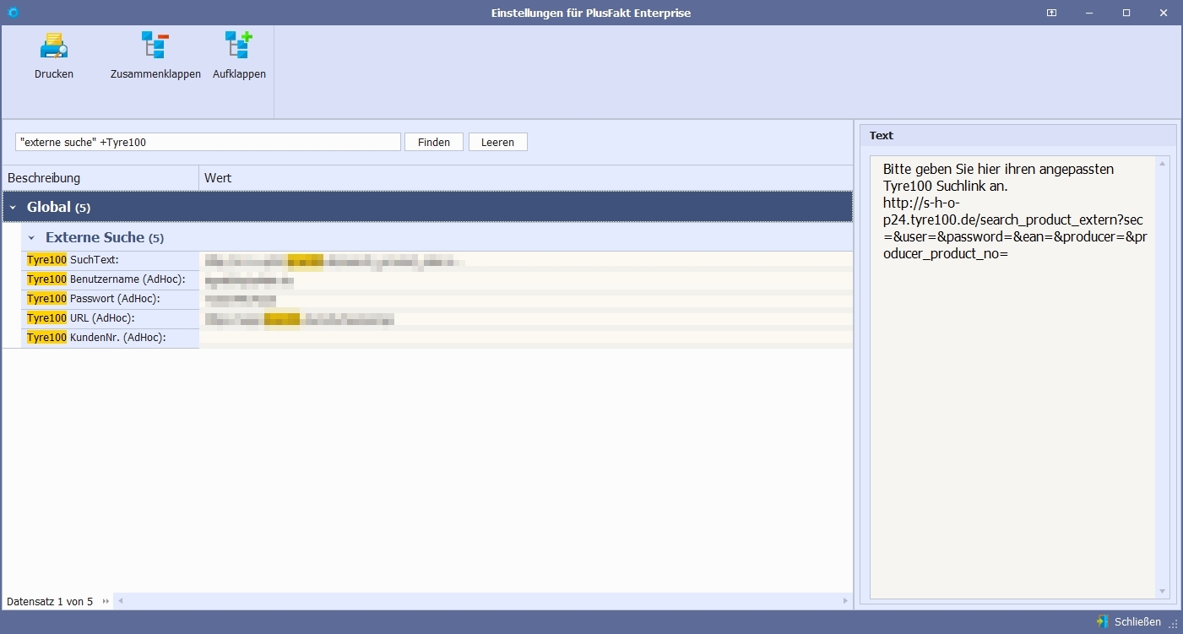Select the Global (5) group row
The image size is (1183, 634).
[x=427, y=207]
